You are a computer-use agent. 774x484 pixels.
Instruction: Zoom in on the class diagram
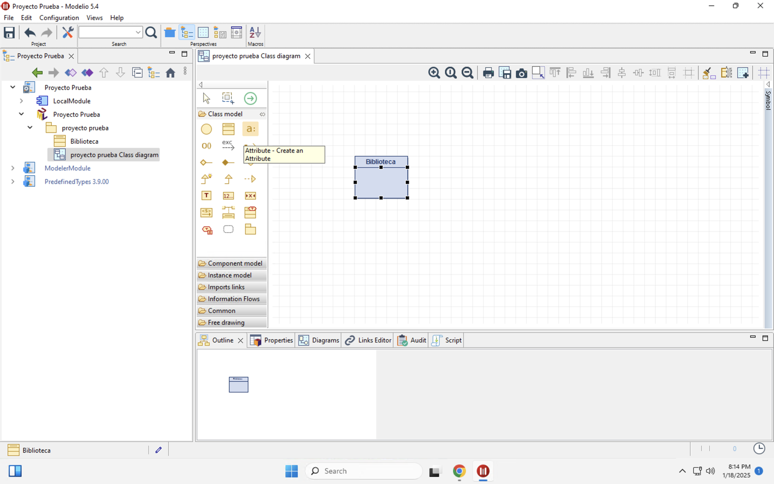(x=434, y=73)
